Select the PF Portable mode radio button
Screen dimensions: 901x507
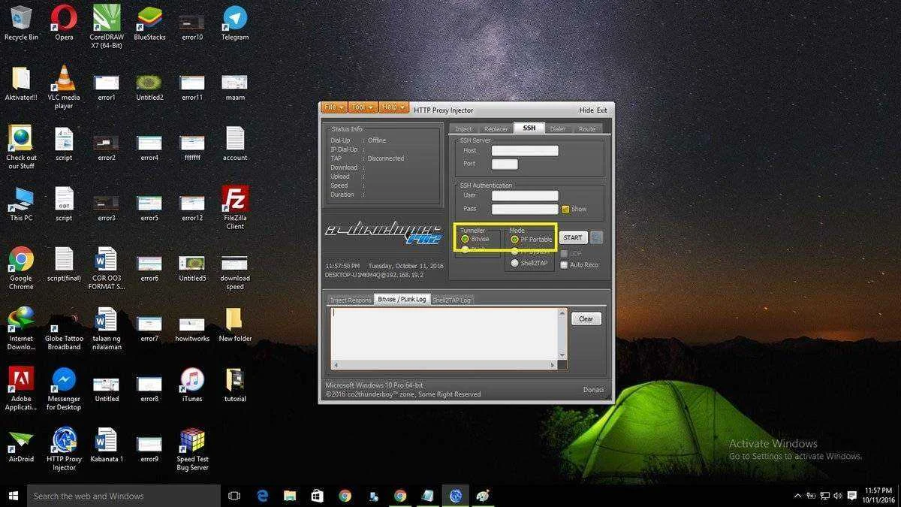(x=514, y=239)
